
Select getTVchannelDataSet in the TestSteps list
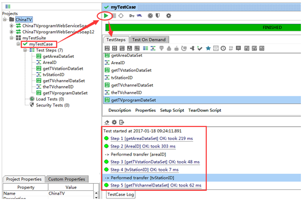tap(202, 85)
